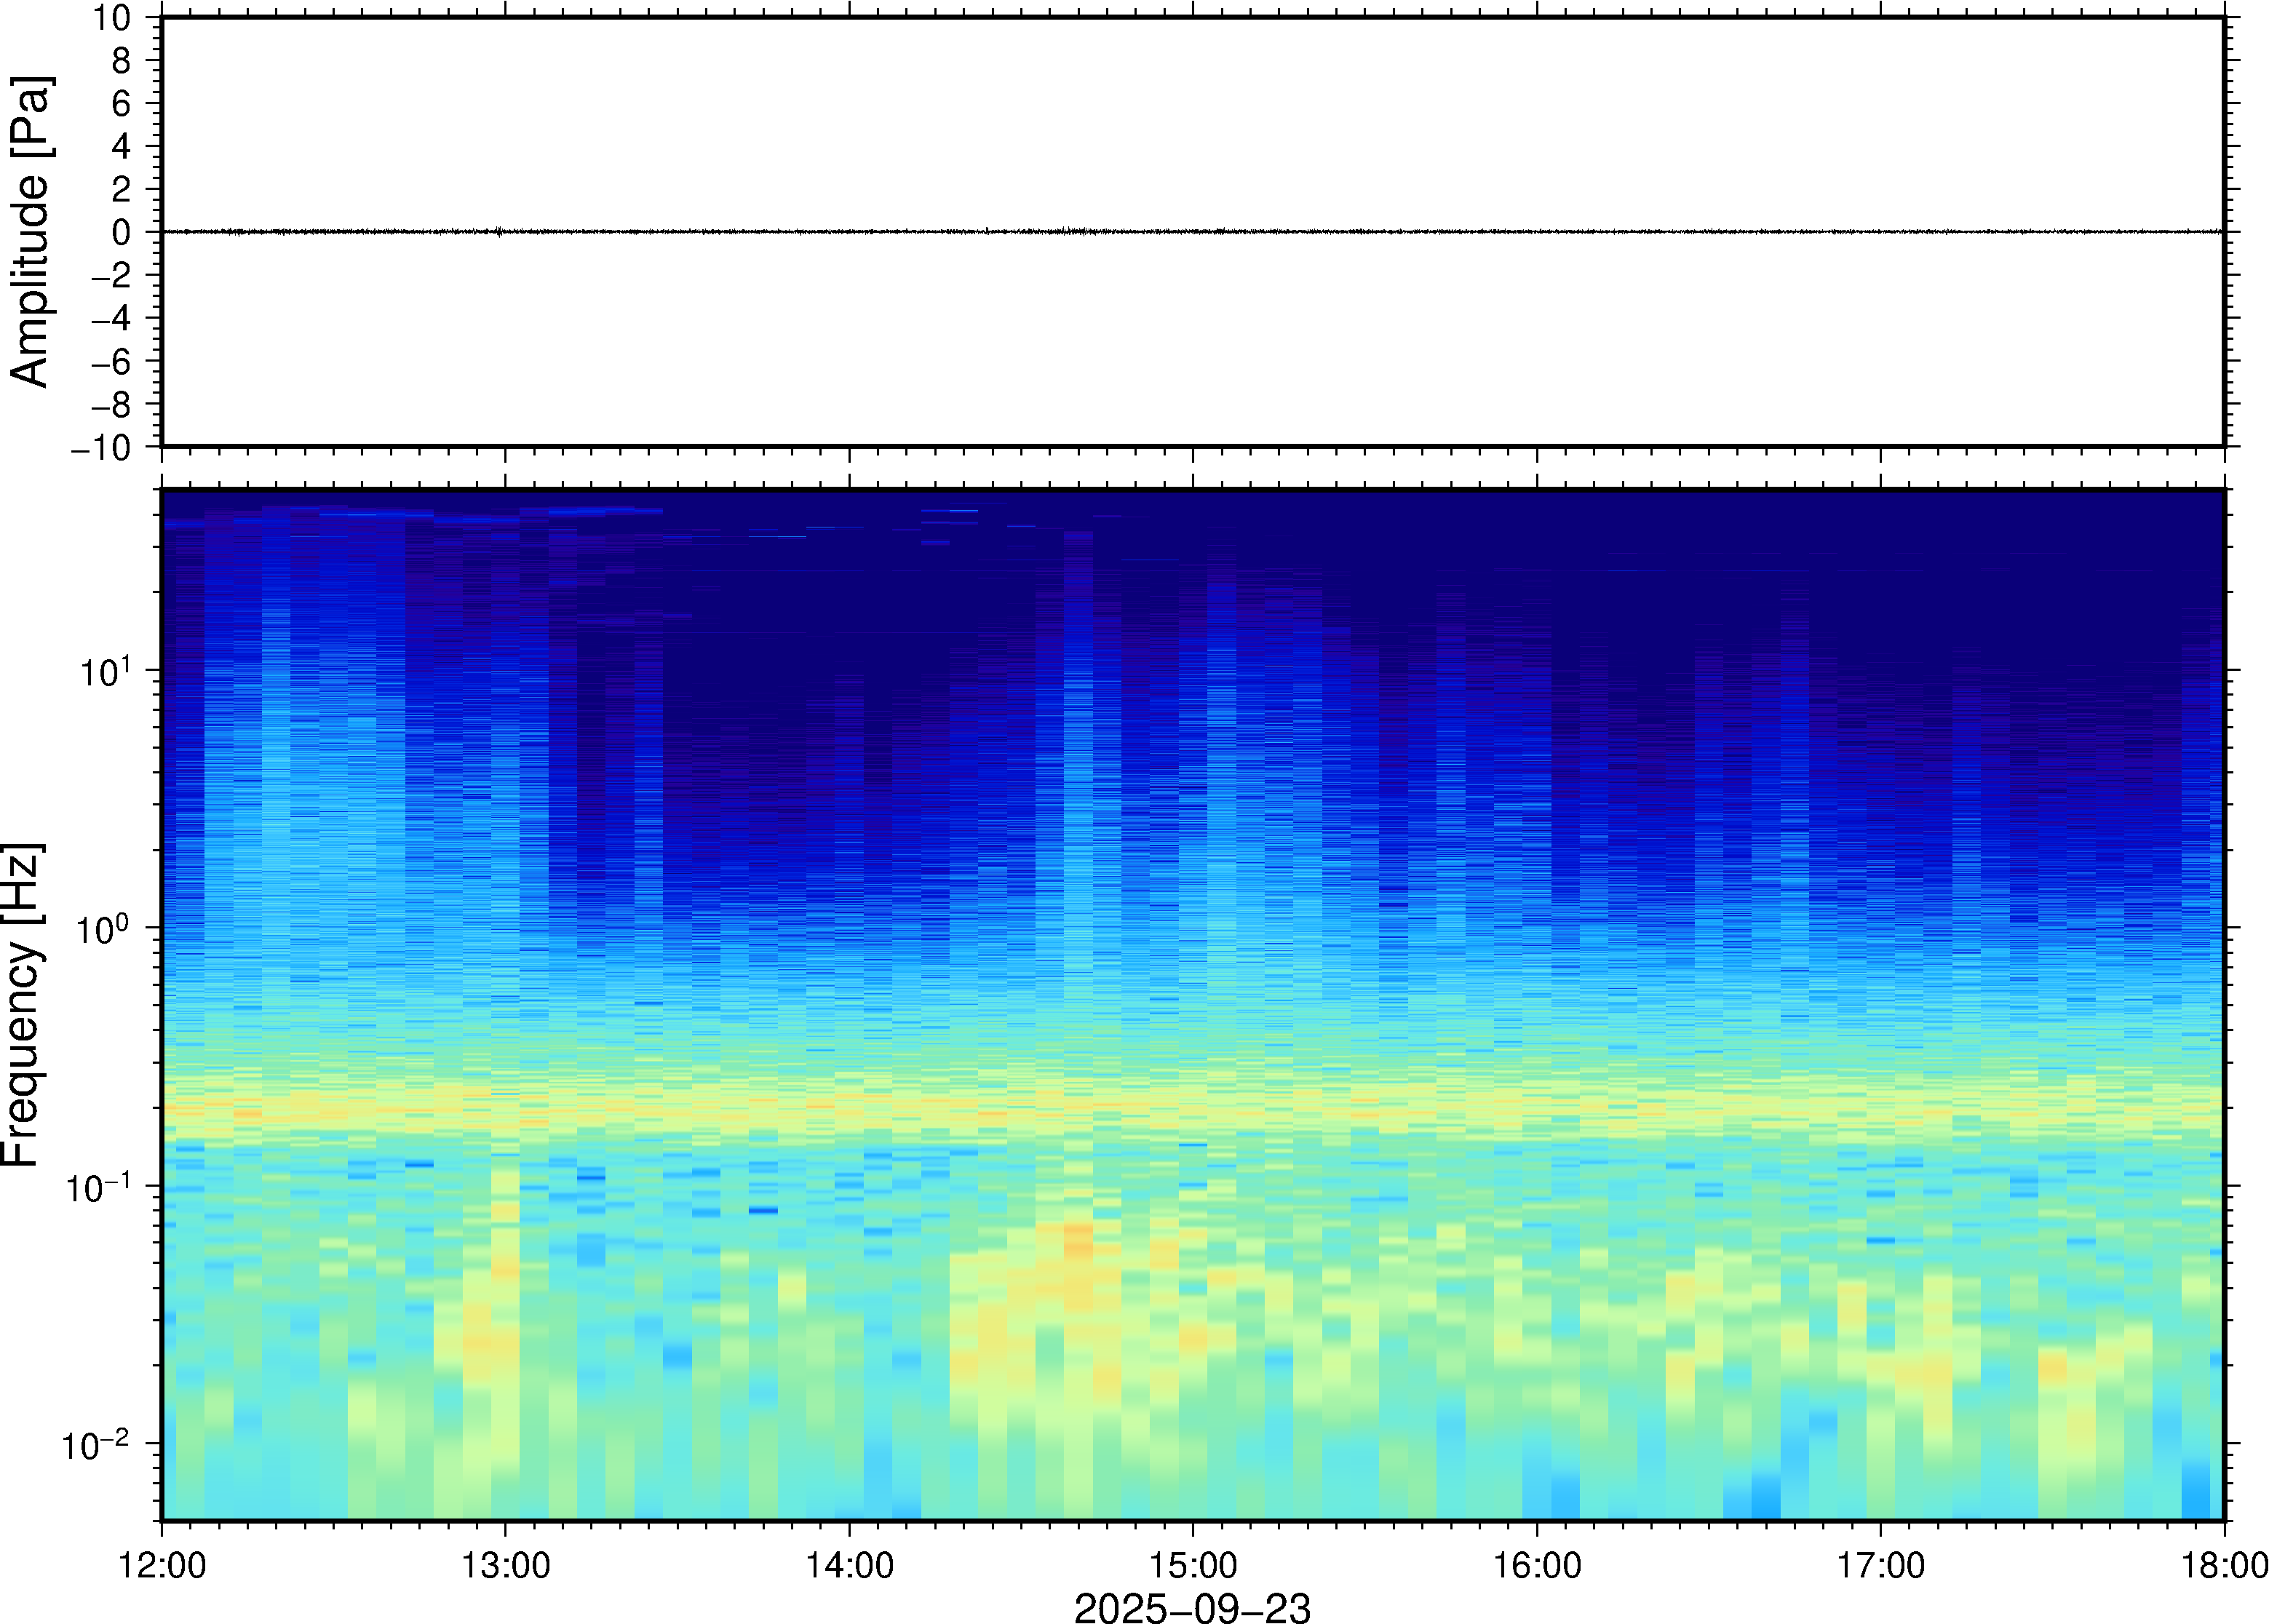Click the 10⁰ frequency tick label
The height and width of the screenshot is (1624, 2269).
105,929
